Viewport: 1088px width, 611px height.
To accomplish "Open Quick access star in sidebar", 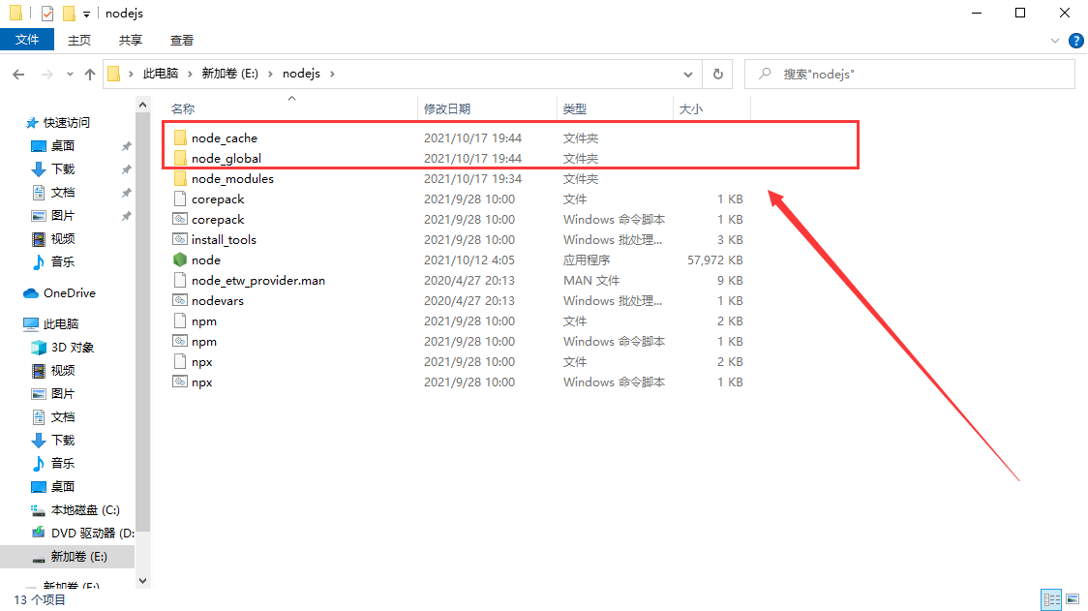I will pyautogui.click(x=32, y=123).
